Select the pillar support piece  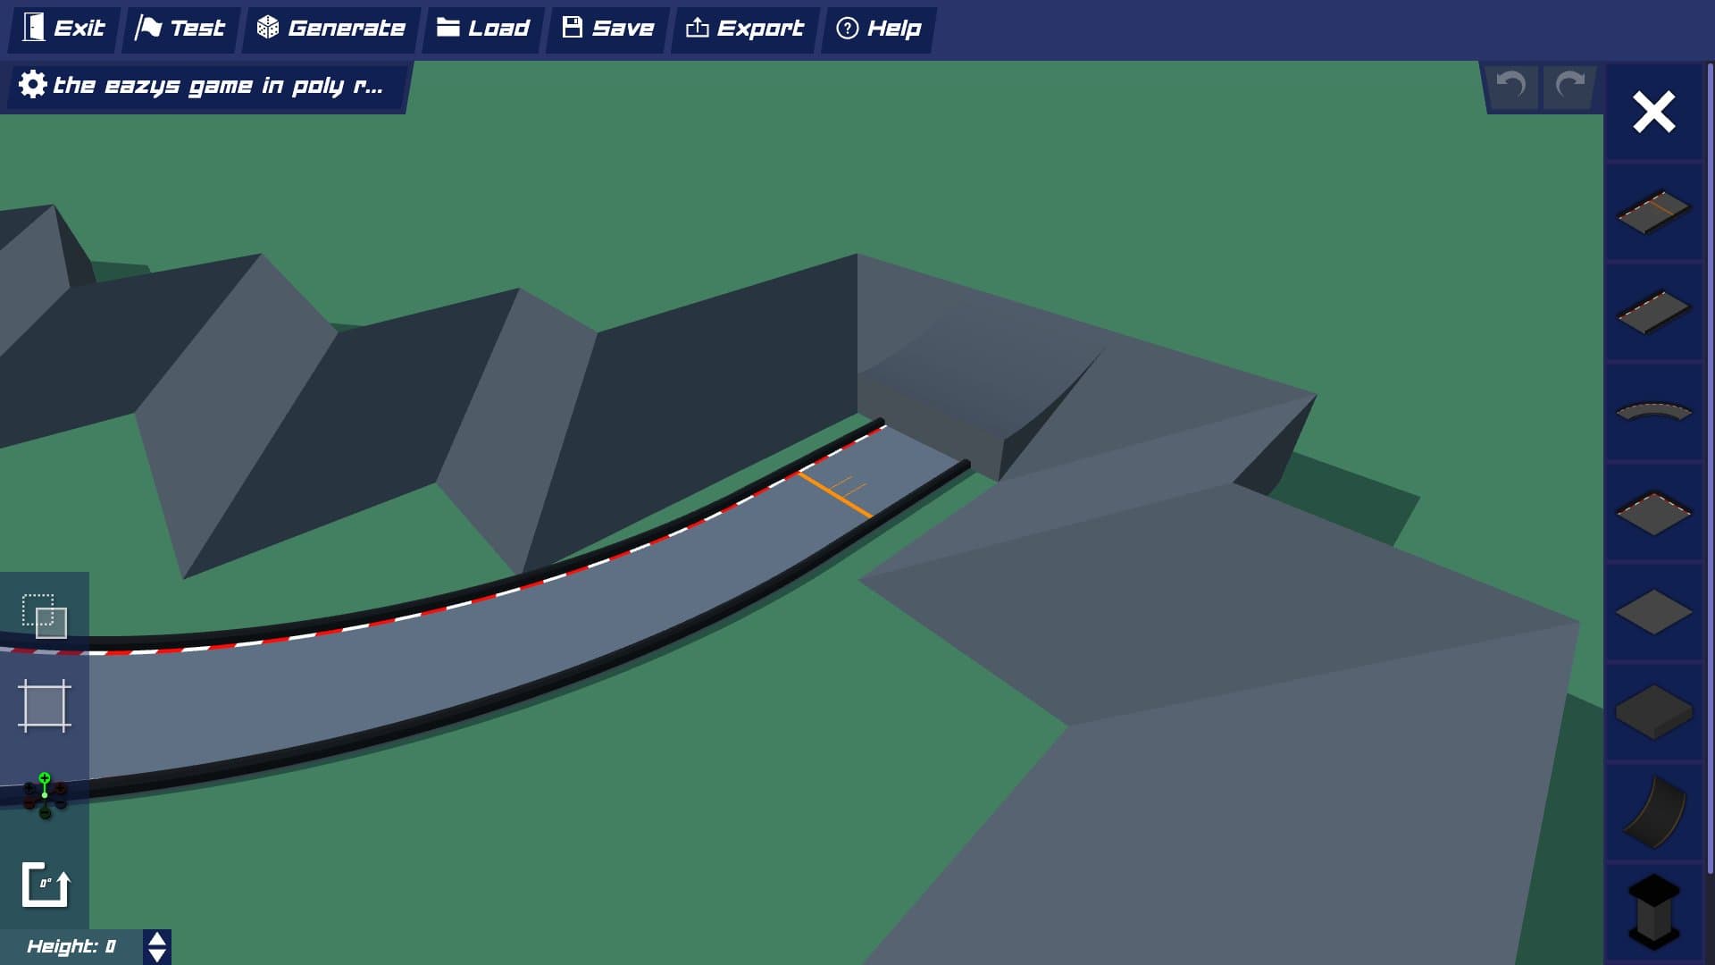coord(1653,911)
